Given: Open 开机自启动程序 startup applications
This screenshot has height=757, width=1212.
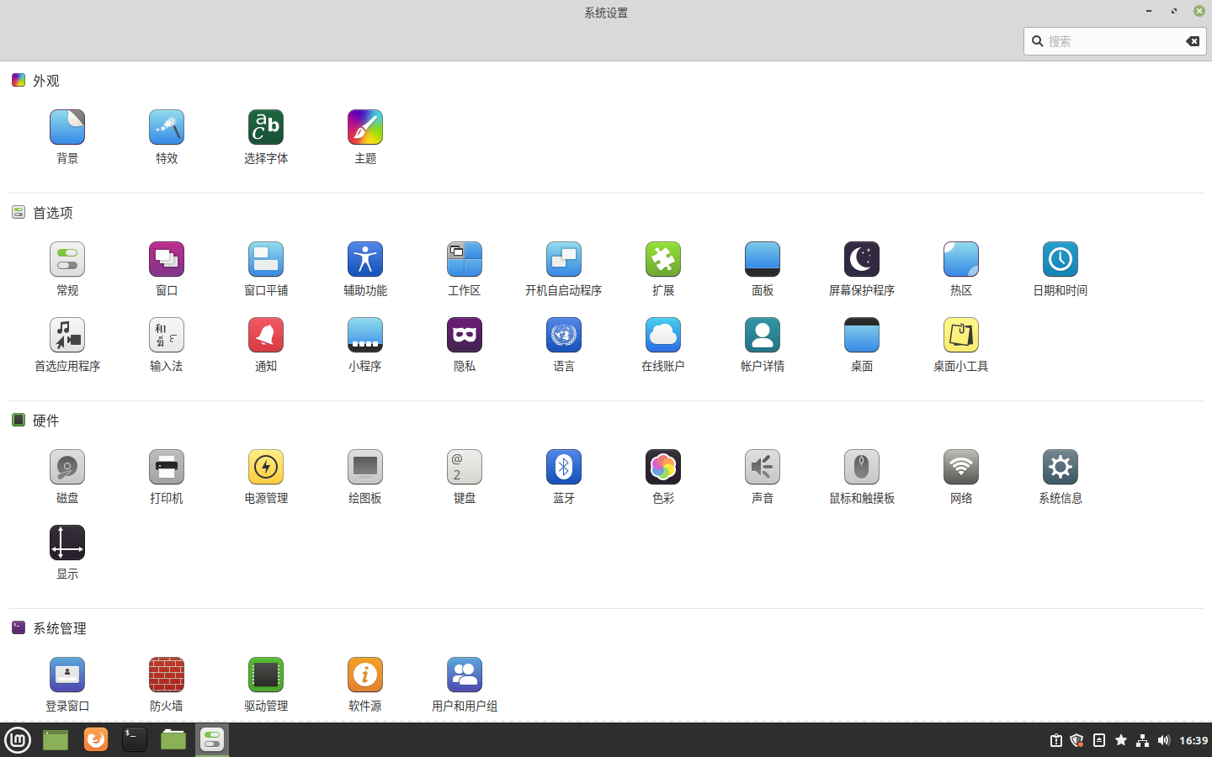Looking at the screenshot, I should (x=564, y=269).
